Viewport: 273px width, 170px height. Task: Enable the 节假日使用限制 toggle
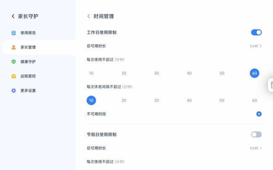pyautogui.click(x=256, y=134)
